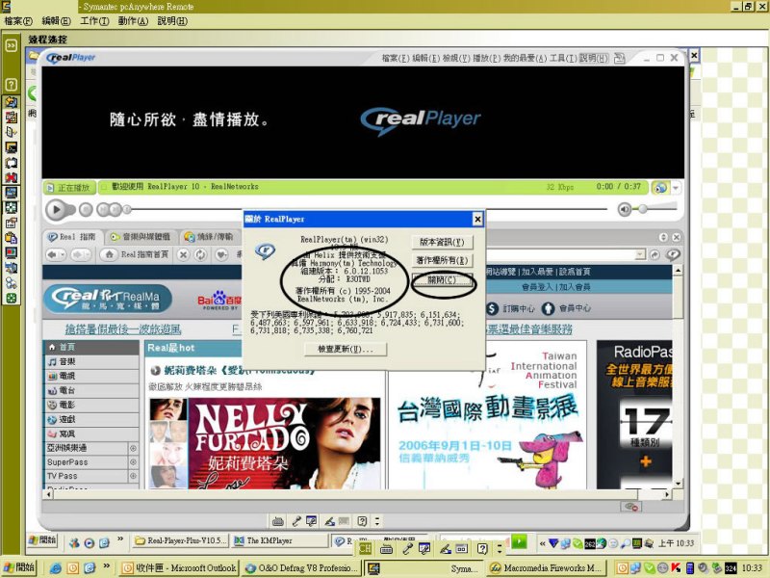Stop playback using the RealPlayer stop button
770x578 pixels.
(x=86, y=210)
